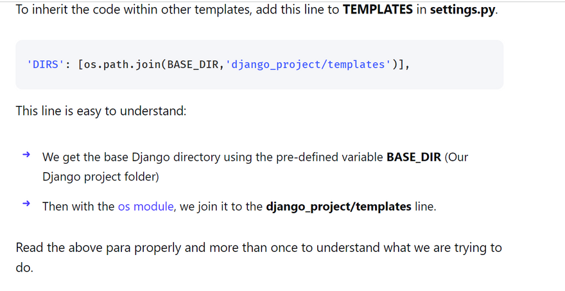565x291 pixels.
Task: Click the final "do." word of paragraph
Action: point(24,266)
